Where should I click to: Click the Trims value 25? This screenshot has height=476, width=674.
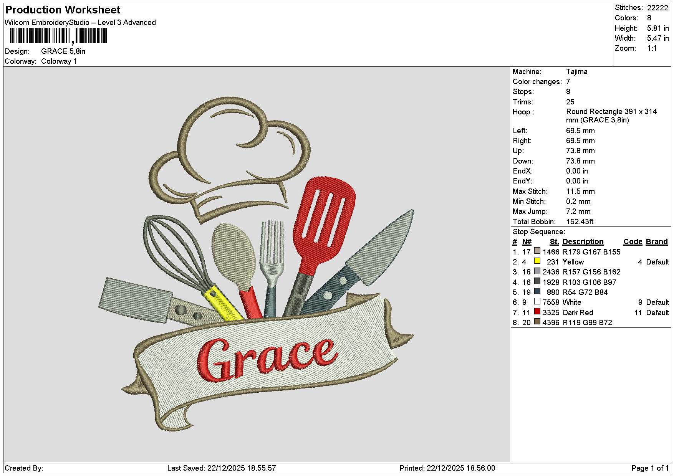pyautogui.click(x=570, y=102)
